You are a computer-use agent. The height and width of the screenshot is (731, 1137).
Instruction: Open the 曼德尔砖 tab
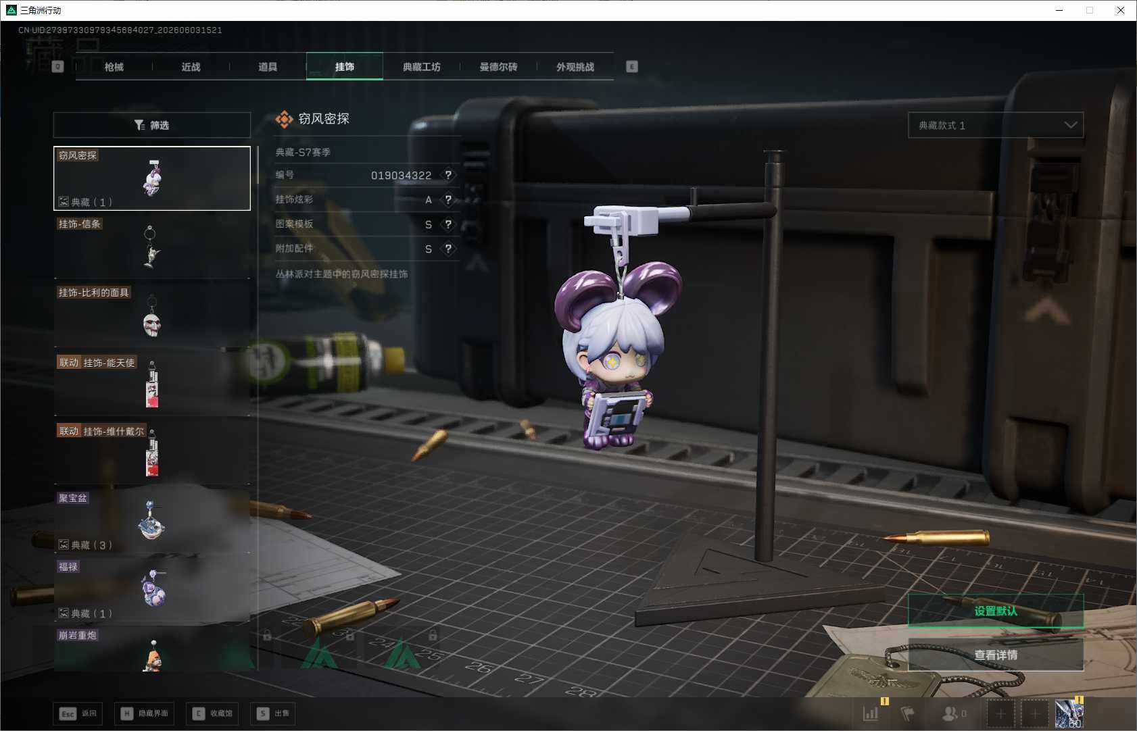[x=499, y=67]
